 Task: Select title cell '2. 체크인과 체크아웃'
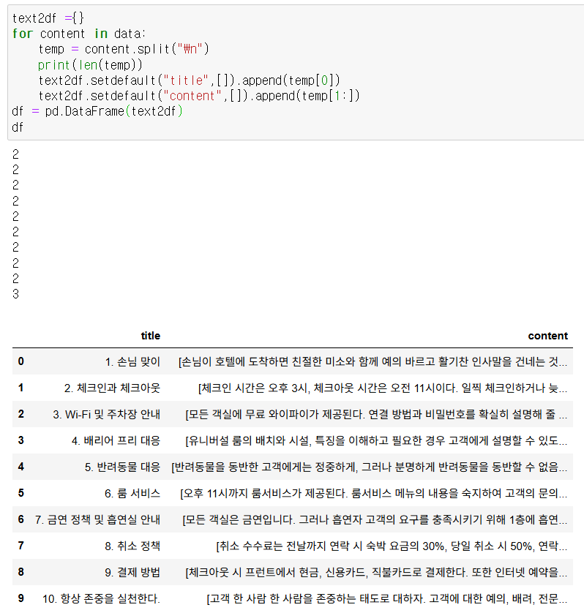[x=112, y=388]
